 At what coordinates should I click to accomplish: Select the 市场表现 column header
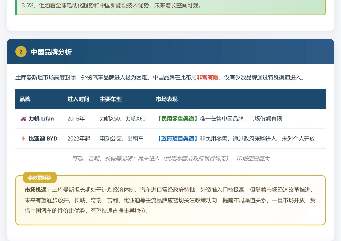pyautogui.click(x=166, y=99)
